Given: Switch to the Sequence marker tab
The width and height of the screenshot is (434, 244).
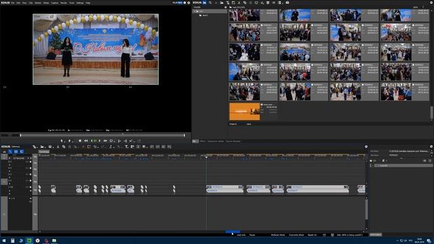Looking at the screenshot, I should 216,142.
